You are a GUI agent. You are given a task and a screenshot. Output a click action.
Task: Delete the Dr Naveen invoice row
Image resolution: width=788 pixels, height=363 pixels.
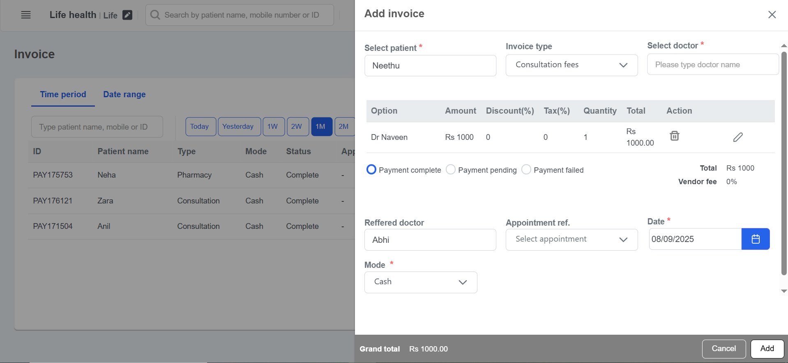pyautogui.click(x=675, y=136)
